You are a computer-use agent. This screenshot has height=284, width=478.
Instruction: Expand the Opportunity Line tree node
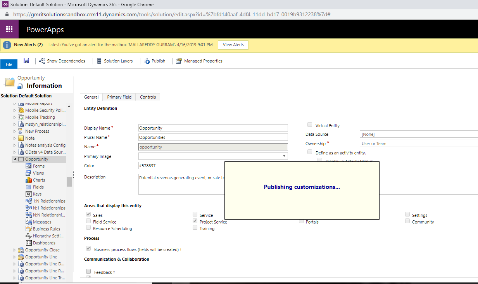tap(15, 257)
